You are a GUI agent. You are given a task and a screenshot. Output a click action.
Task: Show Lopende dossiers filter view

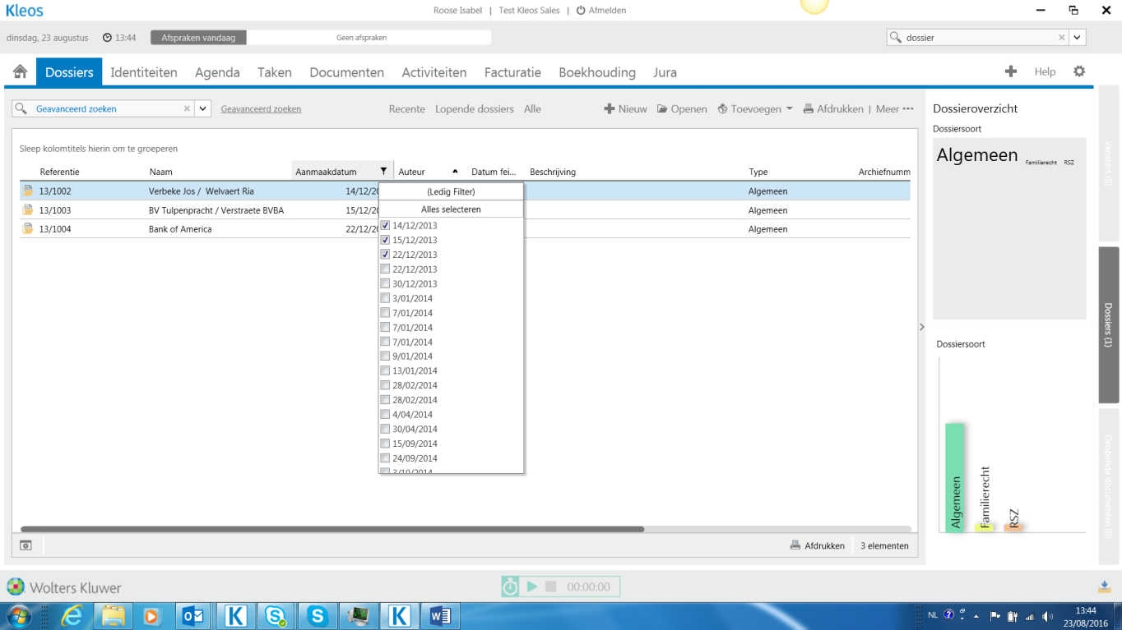point(475,108)
